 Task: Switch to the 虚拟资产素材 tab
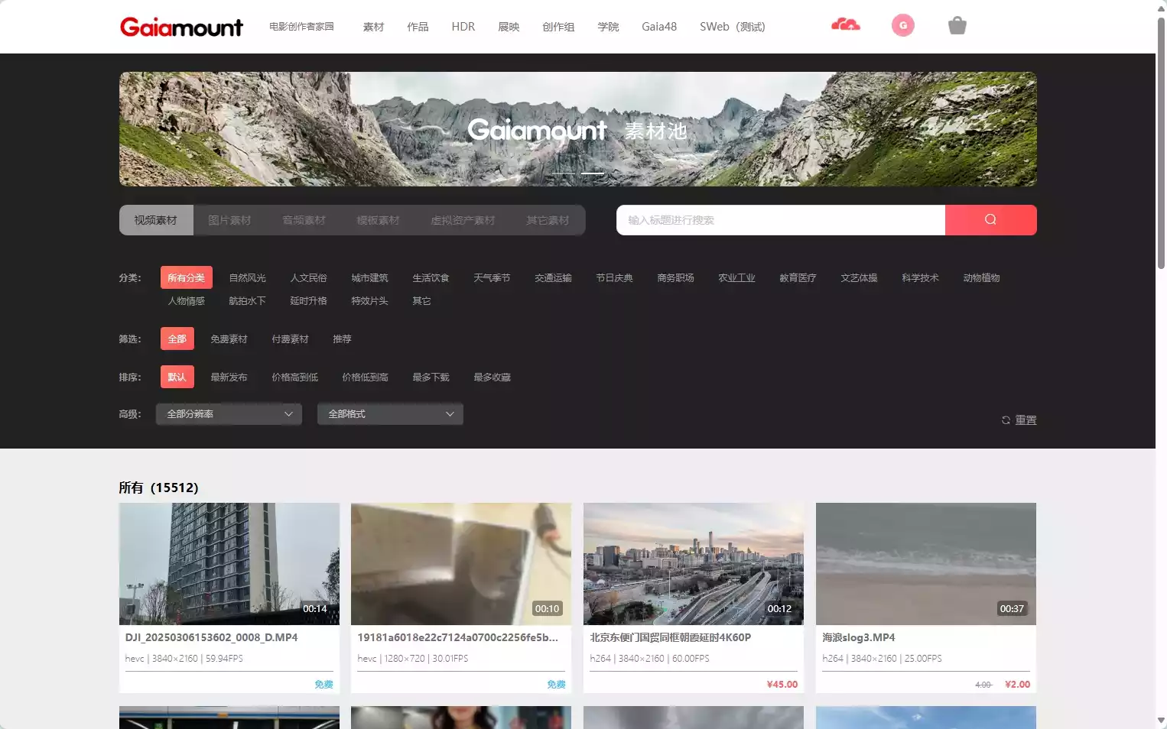pyautogui.click(x=463, y=220)
